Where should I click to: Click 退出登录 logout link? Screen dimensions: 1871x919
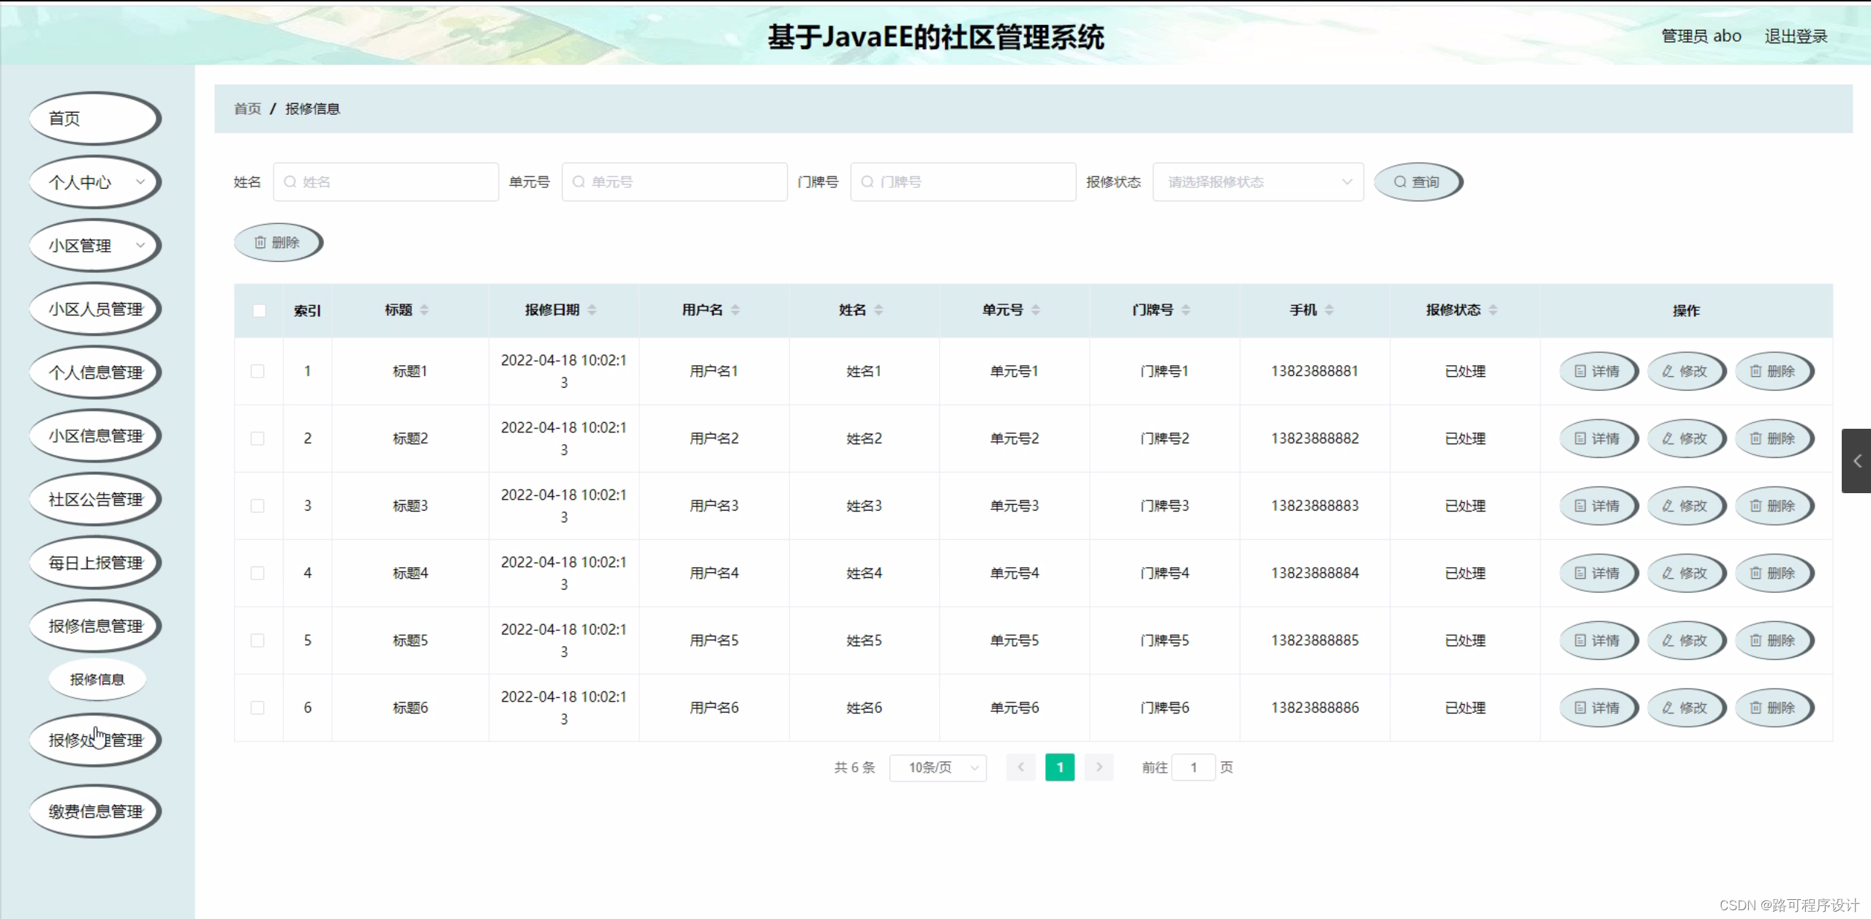(1795, 37)
